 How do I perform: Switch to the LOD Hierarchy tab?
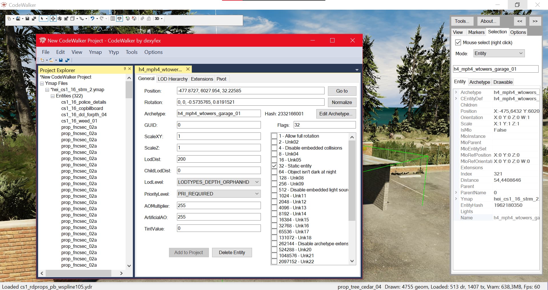point(172,79)
